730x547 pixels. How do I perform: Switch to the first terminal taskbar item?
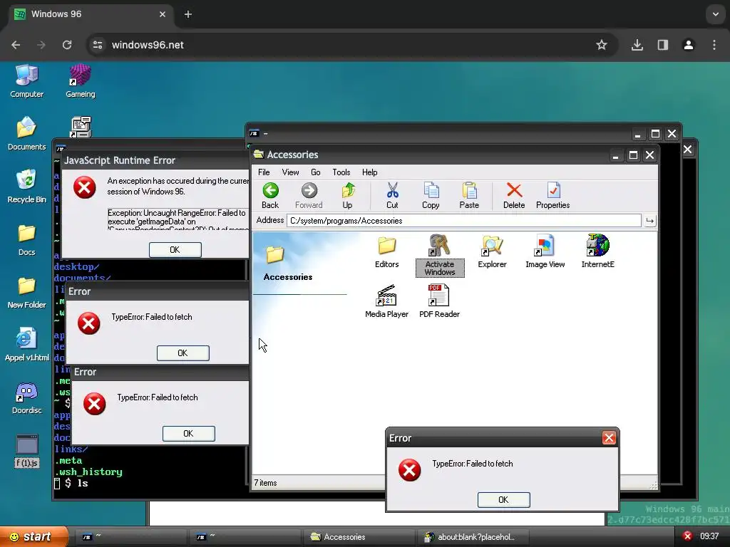130,537
